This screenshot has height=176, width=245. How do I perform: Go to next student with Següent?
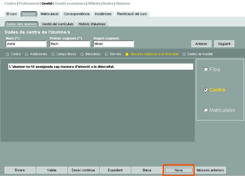point(224,44)
